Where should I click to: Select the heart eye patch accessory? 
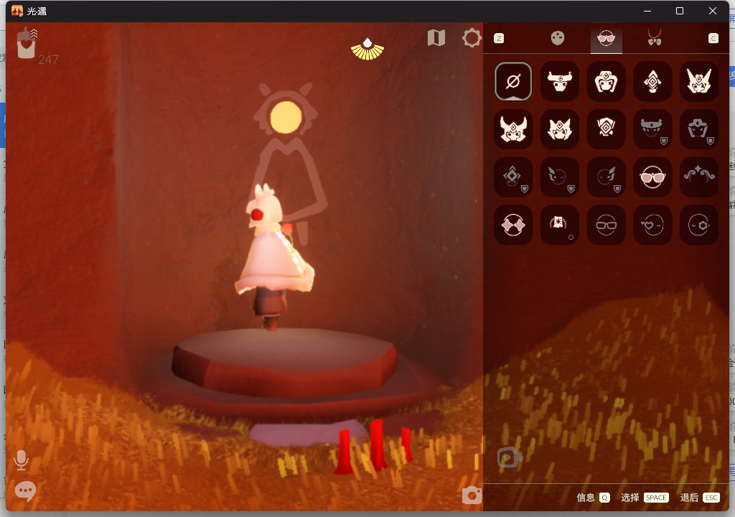pyautogui.click(x=652, y=225)
